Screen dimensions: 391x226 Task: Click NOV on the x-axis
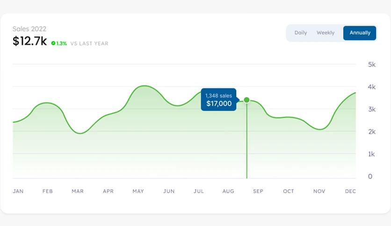tap(319, 191)
